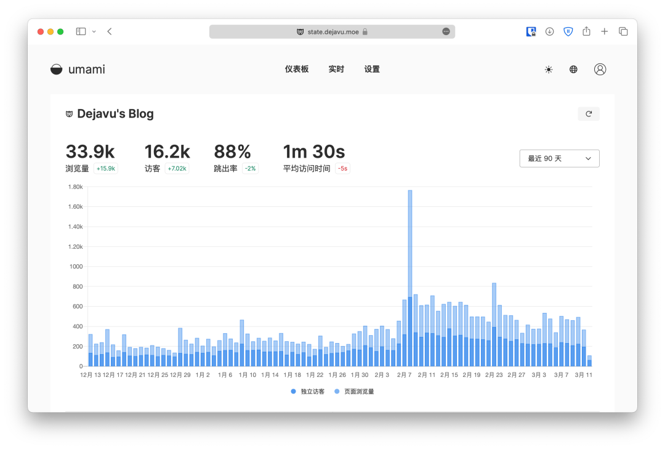The height and width of the screenshot is (449, 665).
Task: Click the umami brand name
Action: [x=87, y=69]
